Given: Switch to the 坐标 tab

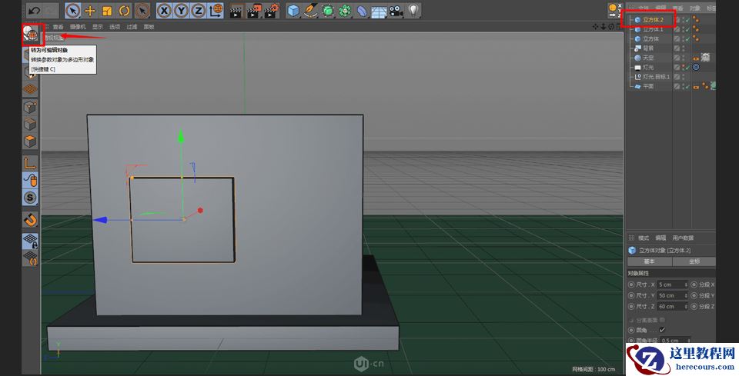Looking at the screenshot, I should click(x=694, y=261).
